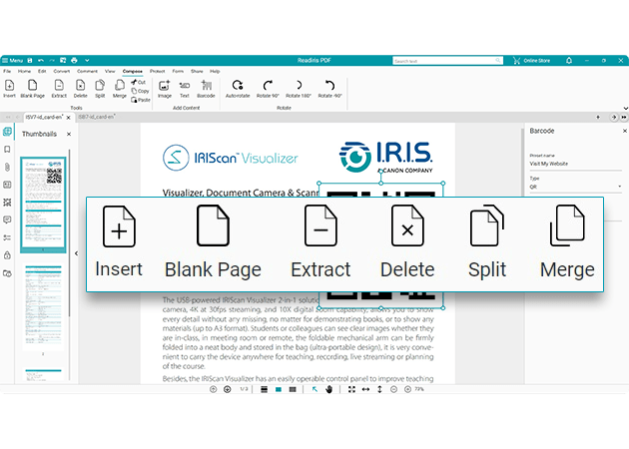The height and width of the screenshot is (449, 629).
Task: Open the Convert ribbon tab
Action: (61, 72)
